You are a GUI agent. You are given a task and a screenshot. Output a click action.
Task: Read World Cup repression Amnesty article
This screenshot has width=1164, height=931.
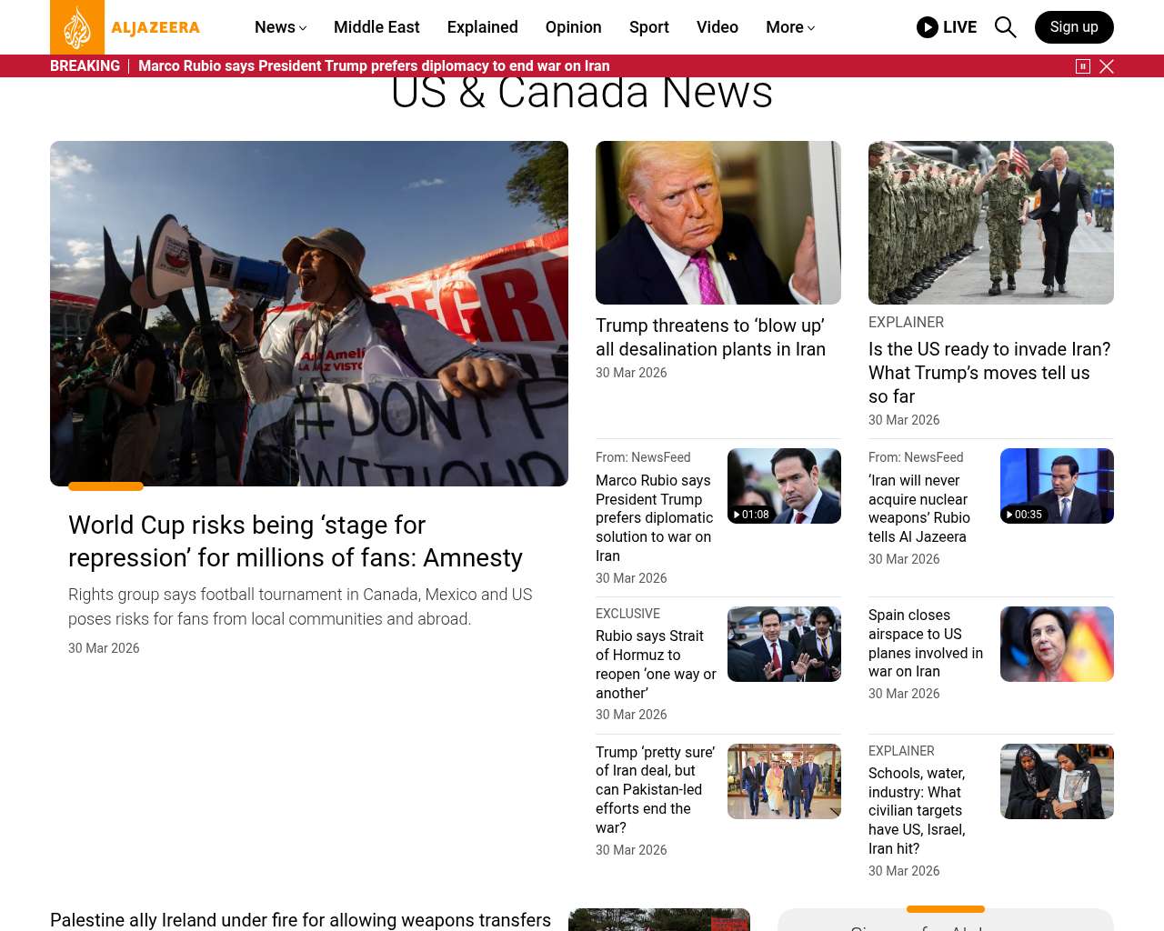296,541
